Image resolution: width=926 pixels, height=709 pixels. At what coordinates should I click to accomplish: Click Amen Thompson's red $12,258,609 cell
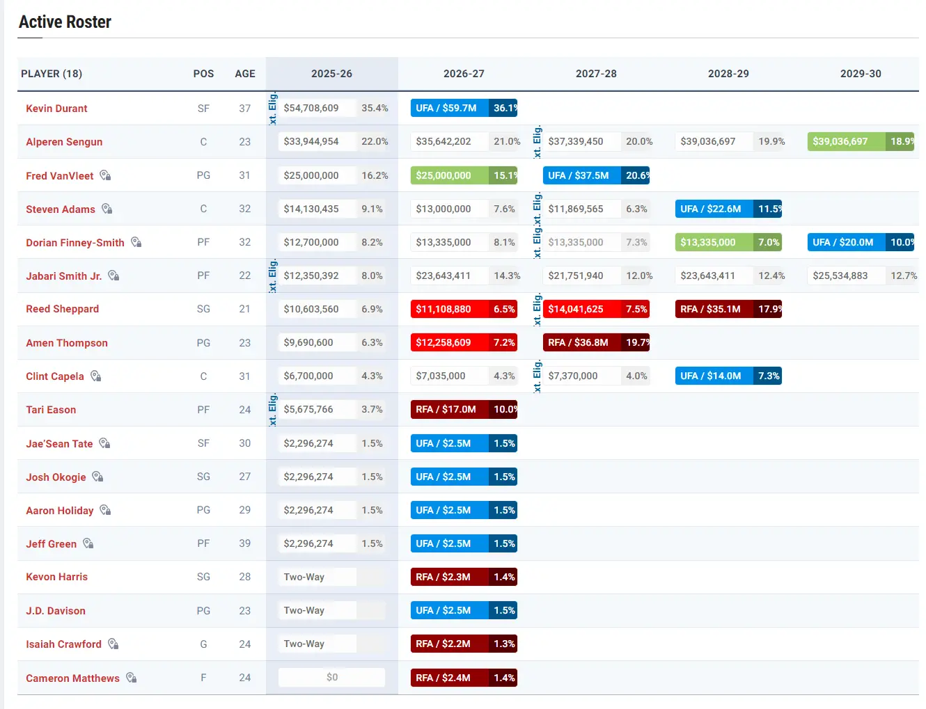tap(464, 342)
